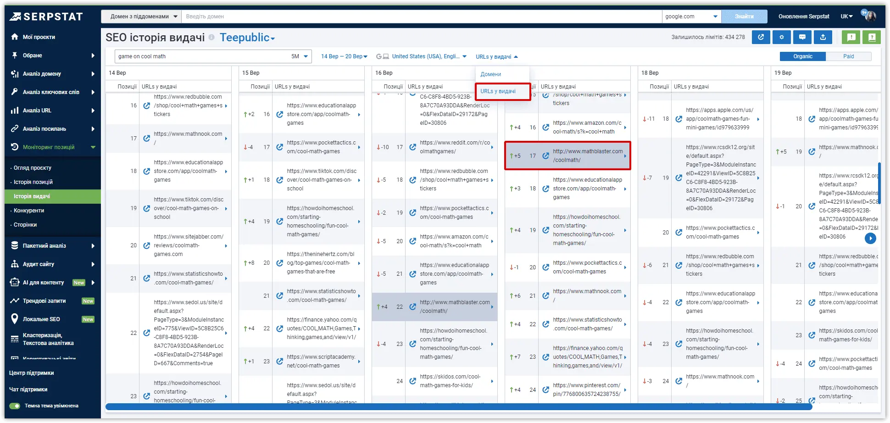Open Сторінки submenu item
The height and width of the screenshot is (423, 890).
25,225
